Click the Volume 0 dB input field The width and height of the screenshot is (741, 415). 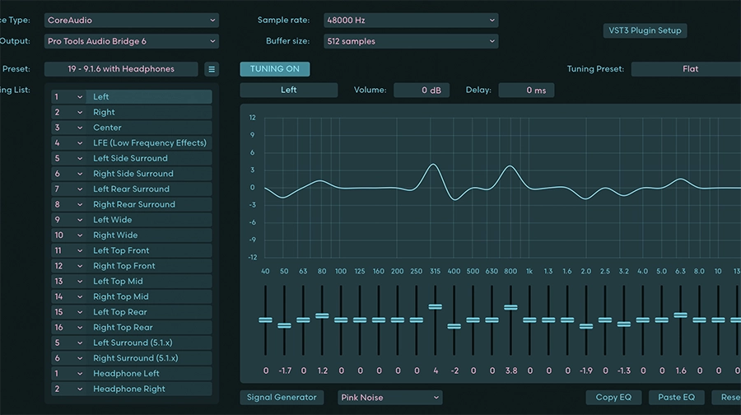(422, 91)
